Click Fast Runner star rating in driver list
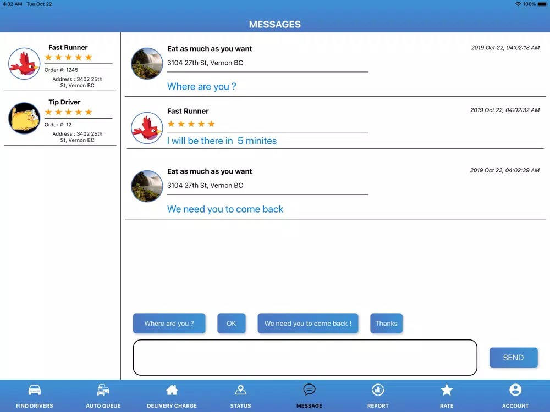The height and width of the screenshot is (412, 550). point(68,58)
